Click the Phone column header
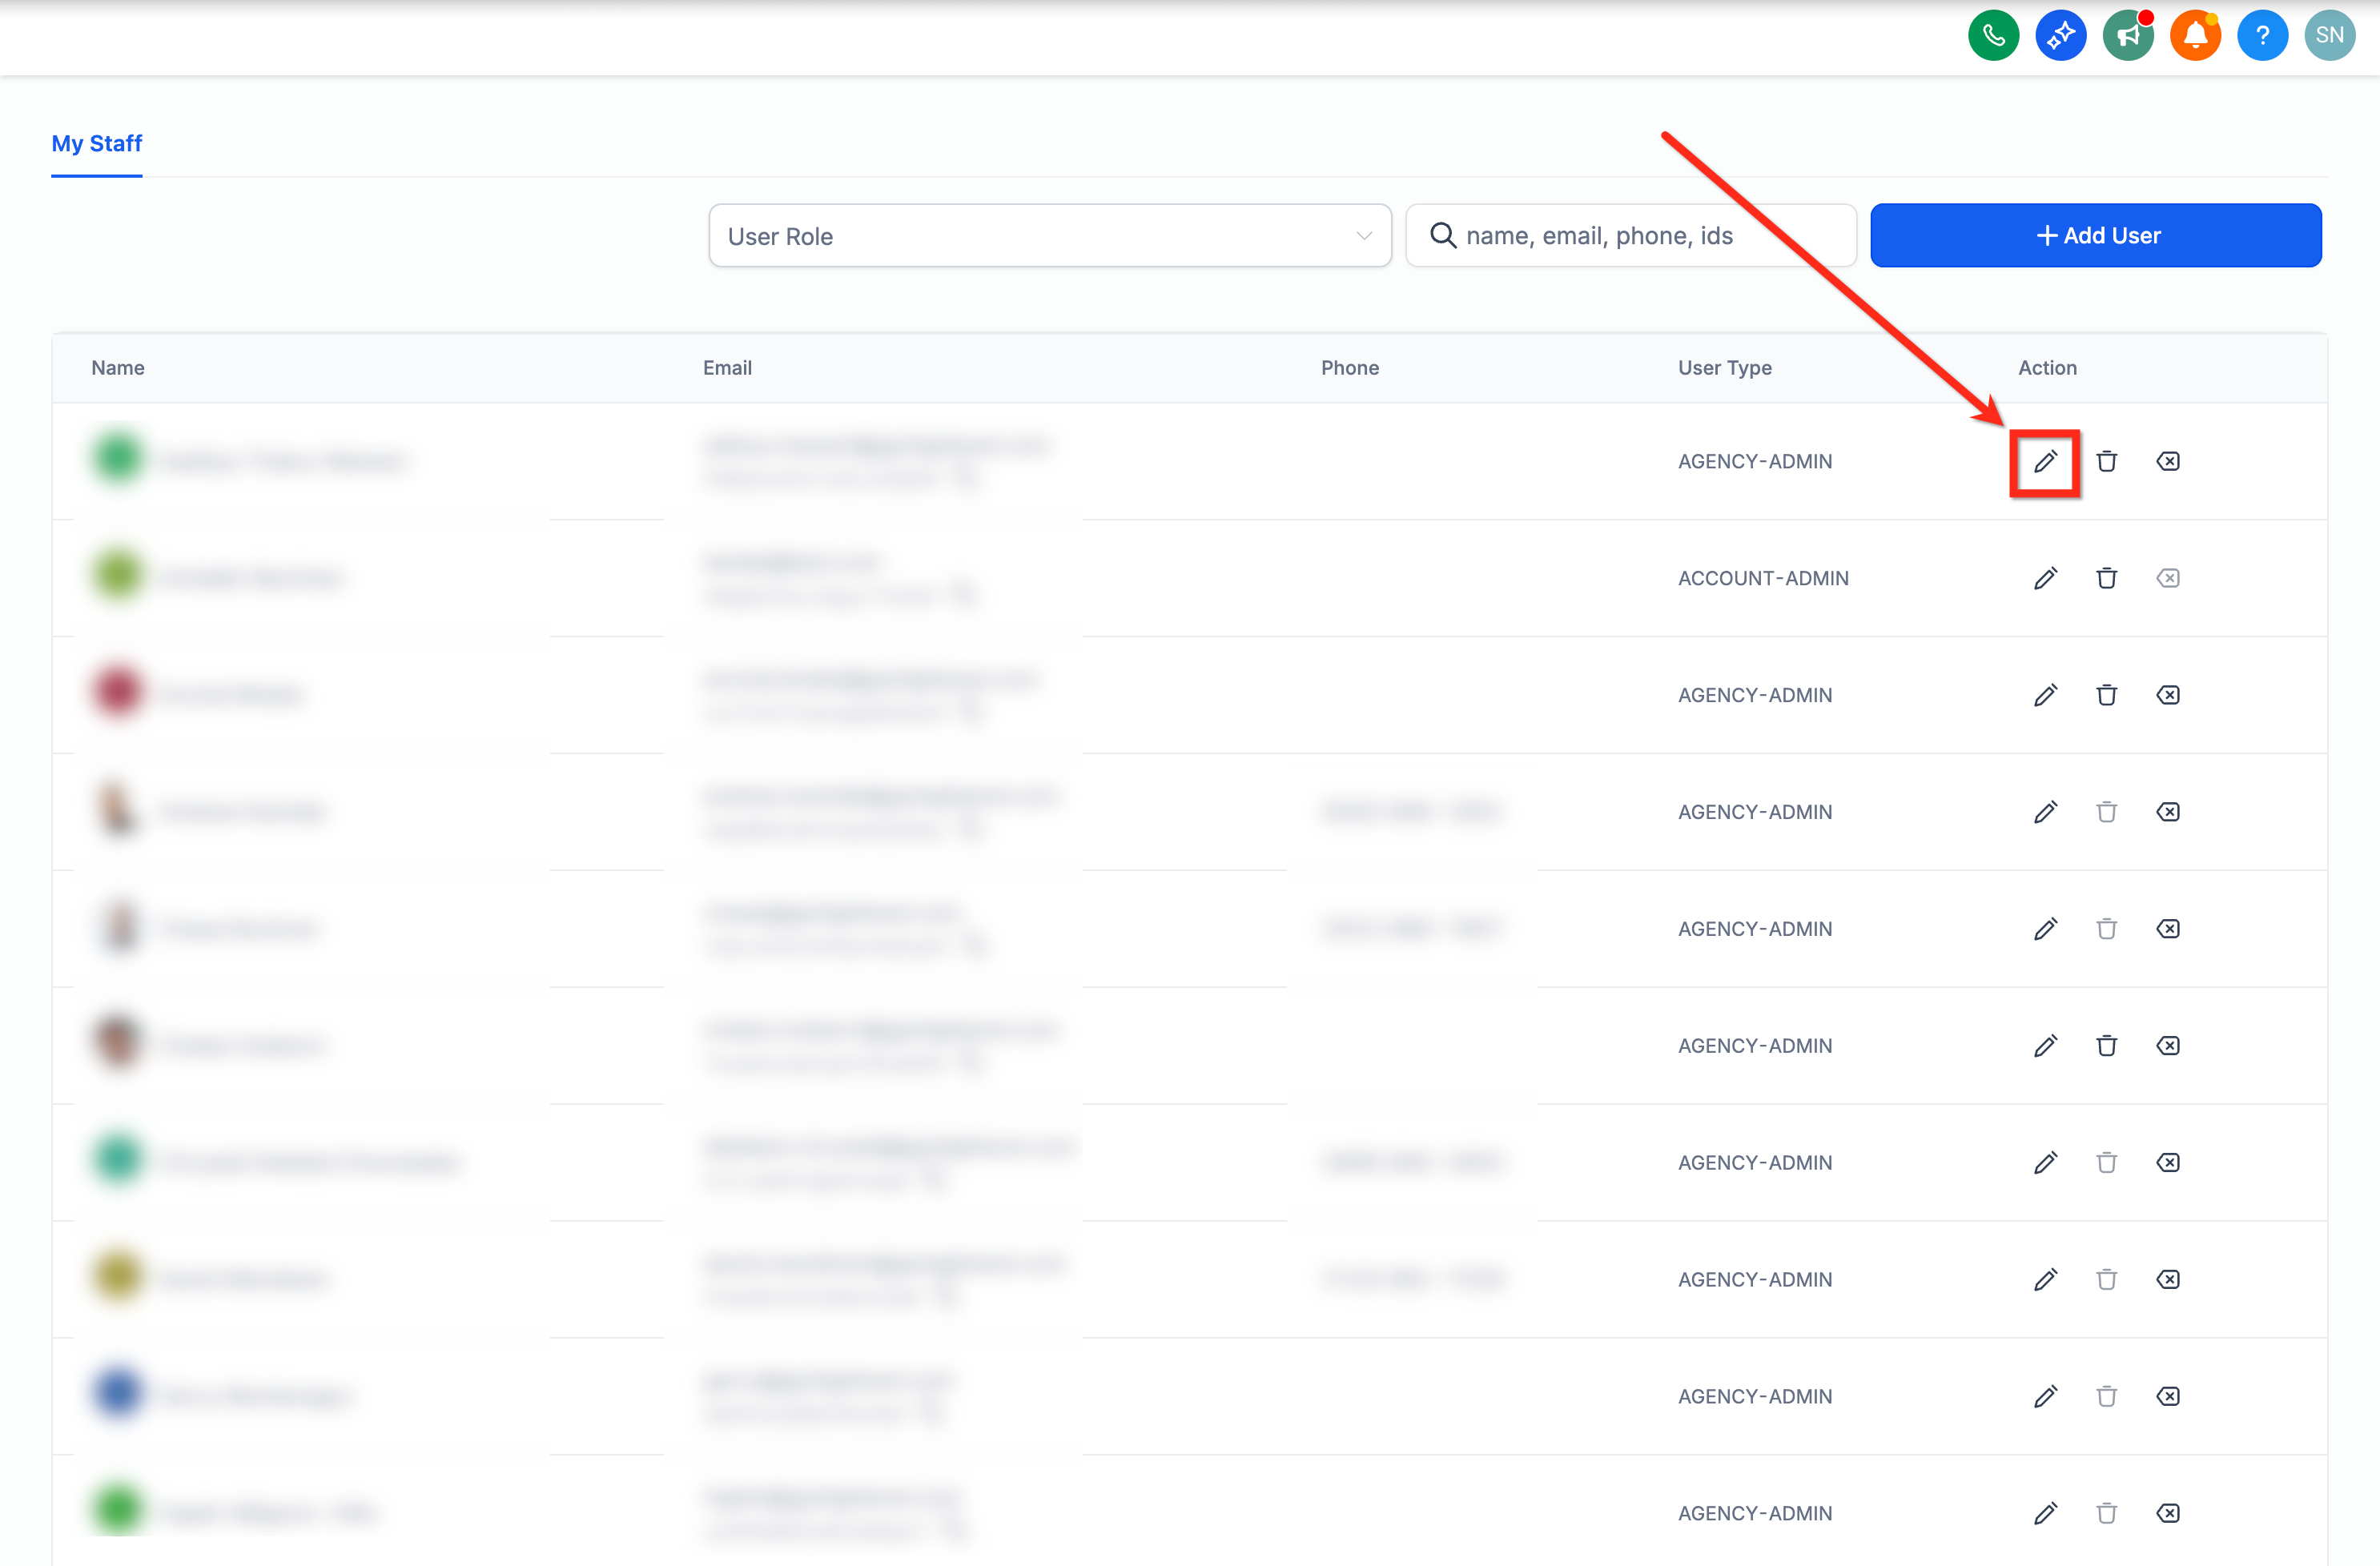Viewport: 2380px width, 1566px height. coord(1349,368)
